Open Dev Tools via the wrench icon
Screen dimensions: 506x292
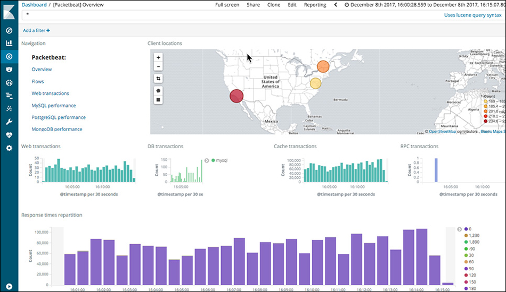(9, 122)
